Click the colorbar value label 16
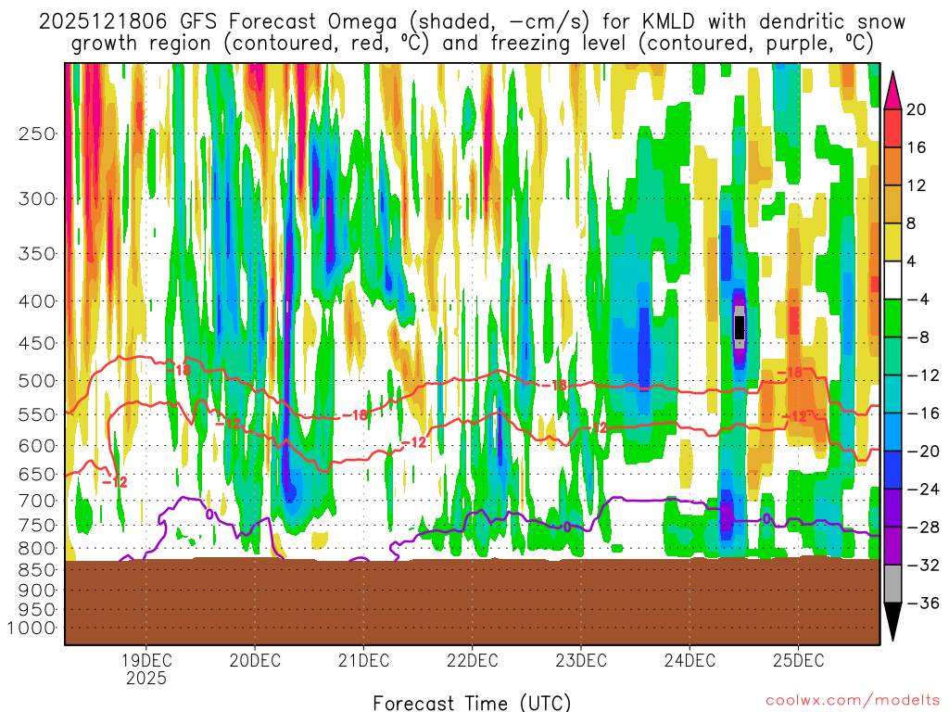 (x=917, y=147)
